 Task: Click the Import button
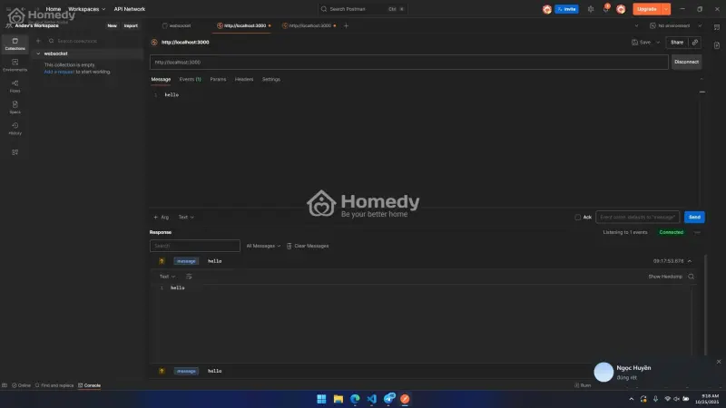coord(131,26)
